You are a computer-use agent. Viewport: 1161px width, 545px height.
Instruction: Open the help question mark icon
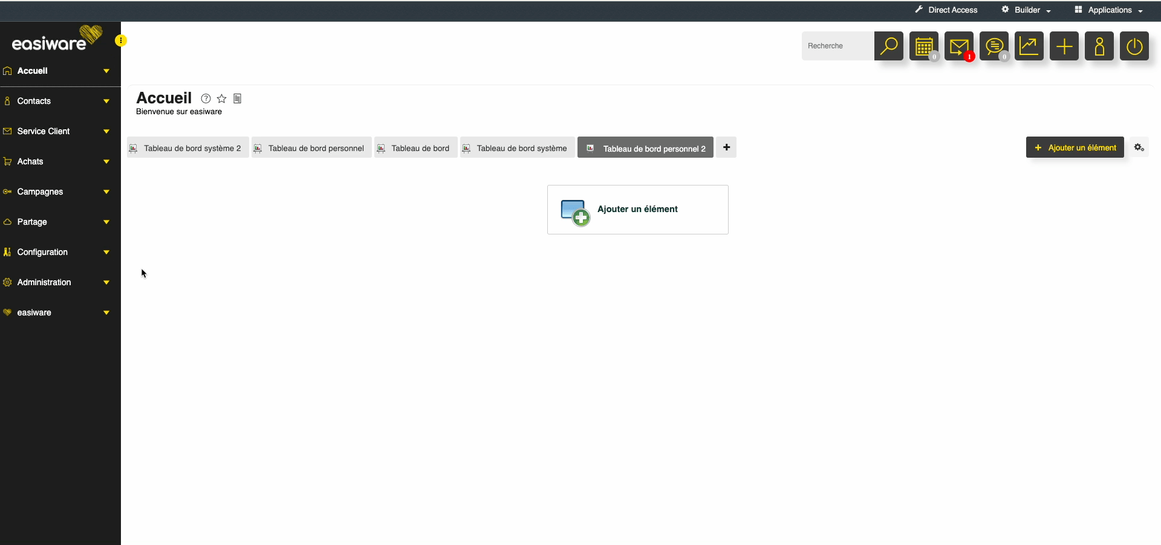[206, 98]
